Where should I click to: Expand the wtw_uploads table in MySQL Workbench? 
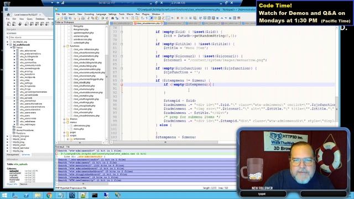15,98
